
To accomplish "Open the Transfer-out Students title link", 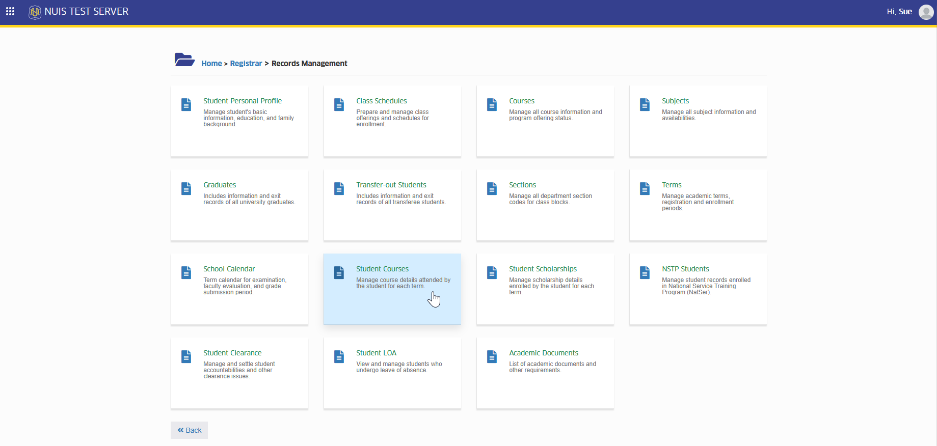I will (391, 185).
